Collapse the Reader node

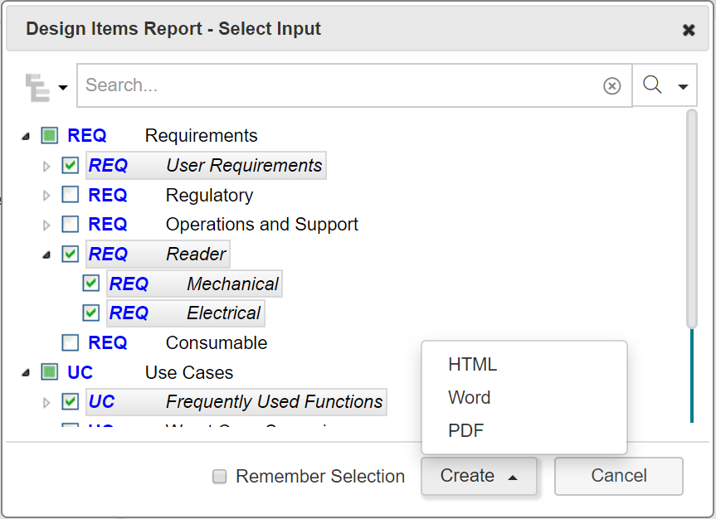[46, 255]
